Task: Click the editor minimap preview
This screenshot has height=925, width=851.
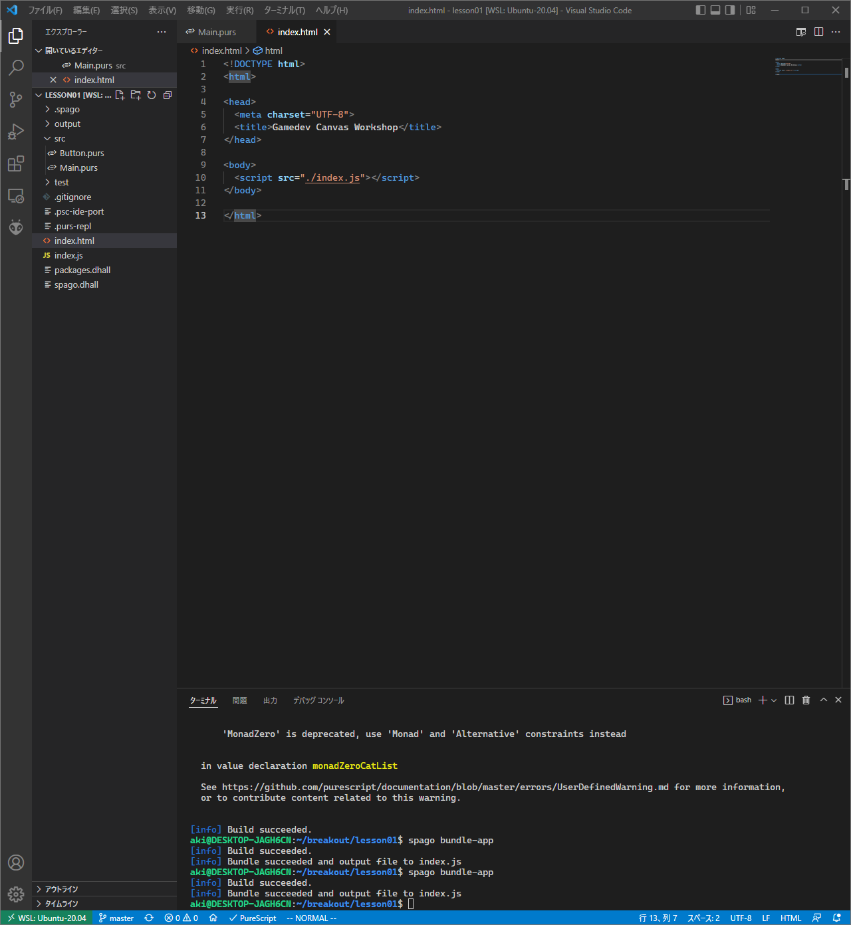Action: (807, 66)
